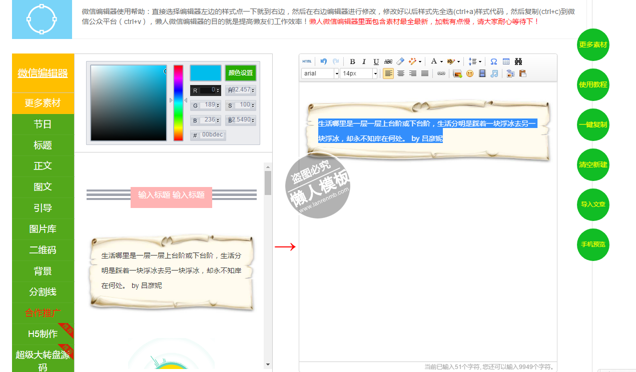Viewport: 636px width, 372px height.
Task: Open HTML source view in editor
Action: tap(307, 61)
